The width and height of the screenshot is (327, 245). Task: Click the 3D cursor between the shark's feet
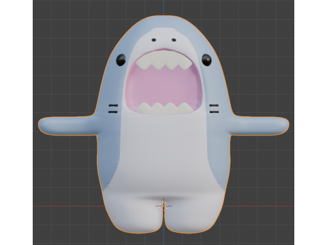[x=163, y=206]
